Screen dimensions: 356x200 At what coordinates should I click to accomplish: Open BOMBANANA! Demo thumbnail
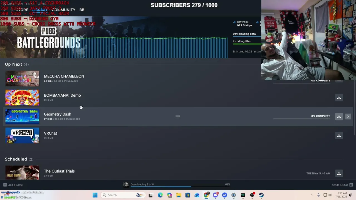point(22,97)
